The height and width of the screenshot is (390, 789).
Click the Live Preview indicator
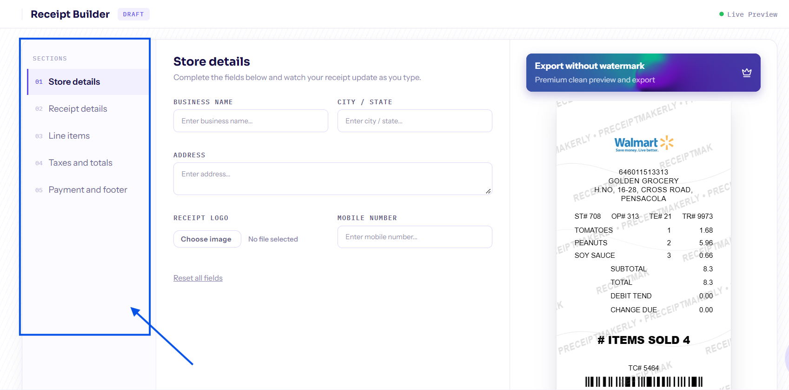tap(749, 14)
